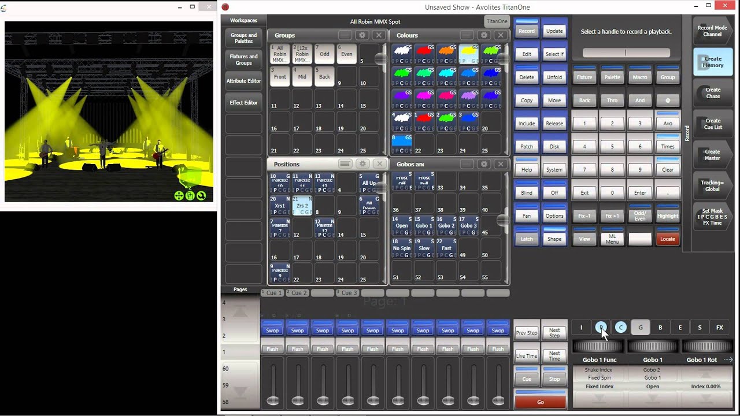Select the Slow gobo spin palette

(424, 248)
